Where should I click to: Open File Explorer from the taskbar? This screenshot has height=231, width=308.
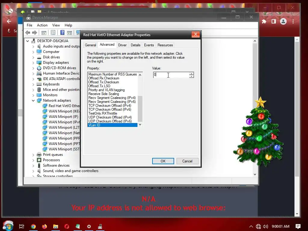56,226
